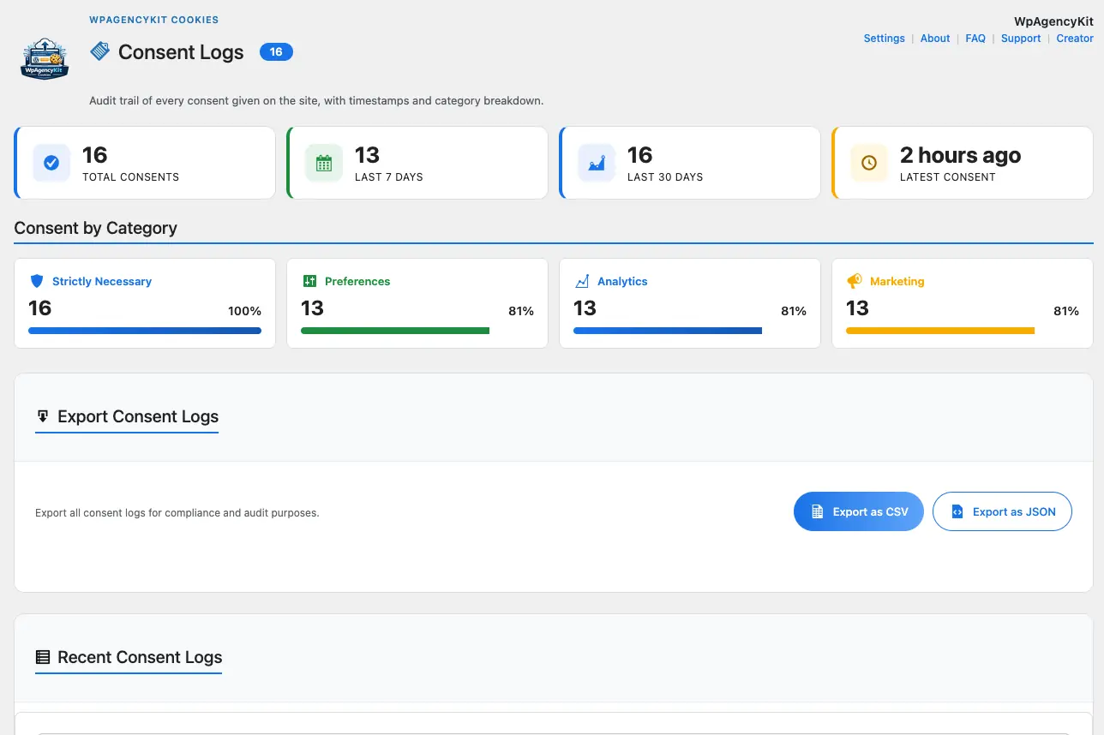
Task: Click the list icon beside Recent Consent Logs
Action: tap(43, 657)
